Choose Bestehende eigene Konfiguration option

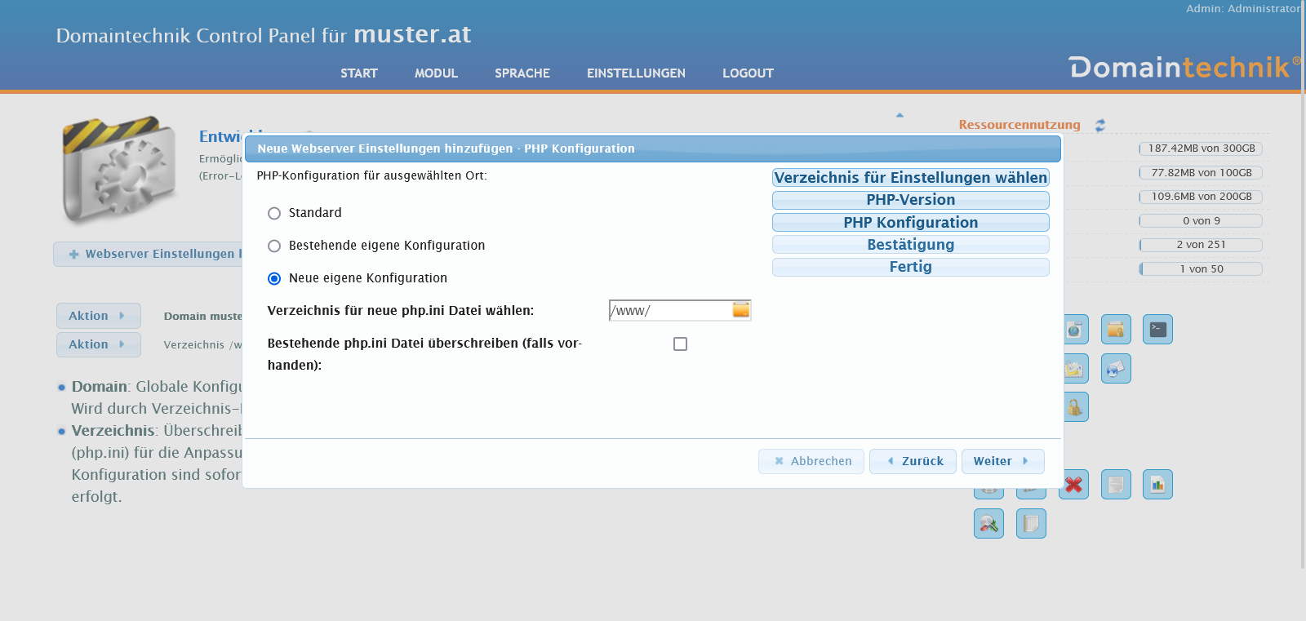[x=274, y=246]
